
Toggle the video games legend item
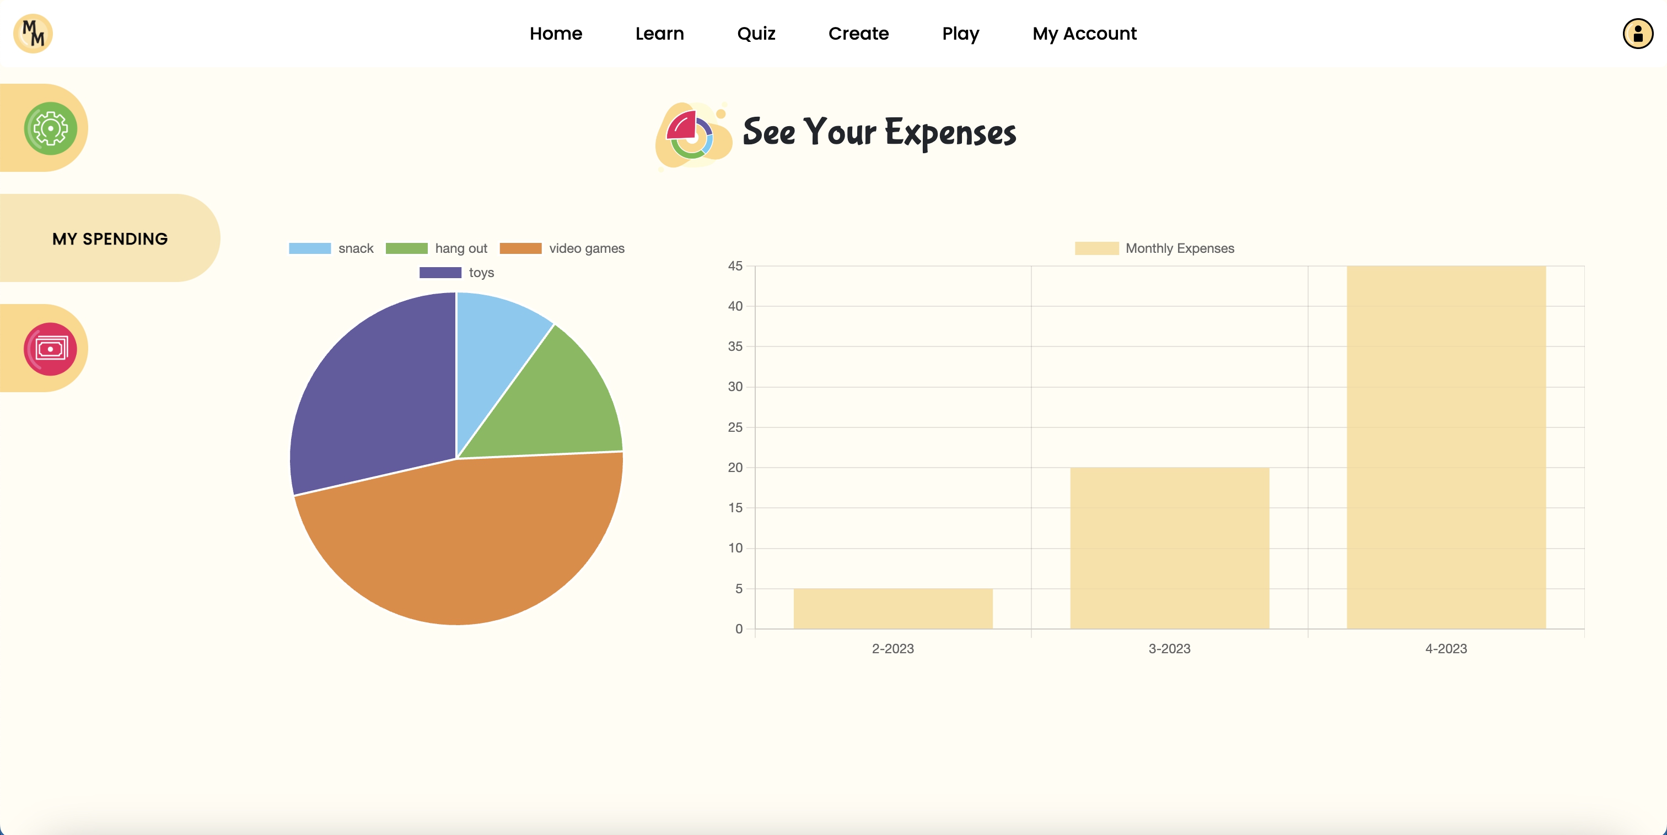tap(562, 248)
